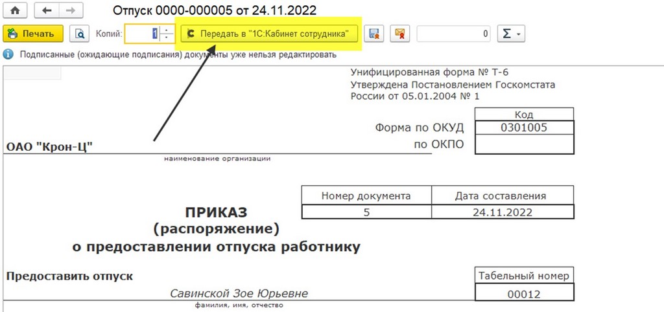Click the ПРИКАЗ heading
664x312 pixels.
click(216, 212)
